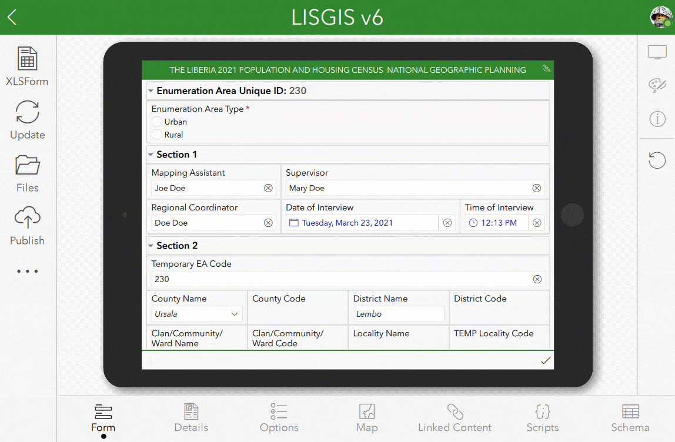Switch to the Linked Content tab
This screenshot has width=675, height=442.
point(455,418)
